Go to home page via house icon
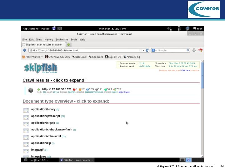Image resolution: width=225 pixels, height=168 pixels. click(x=200, y=50)
